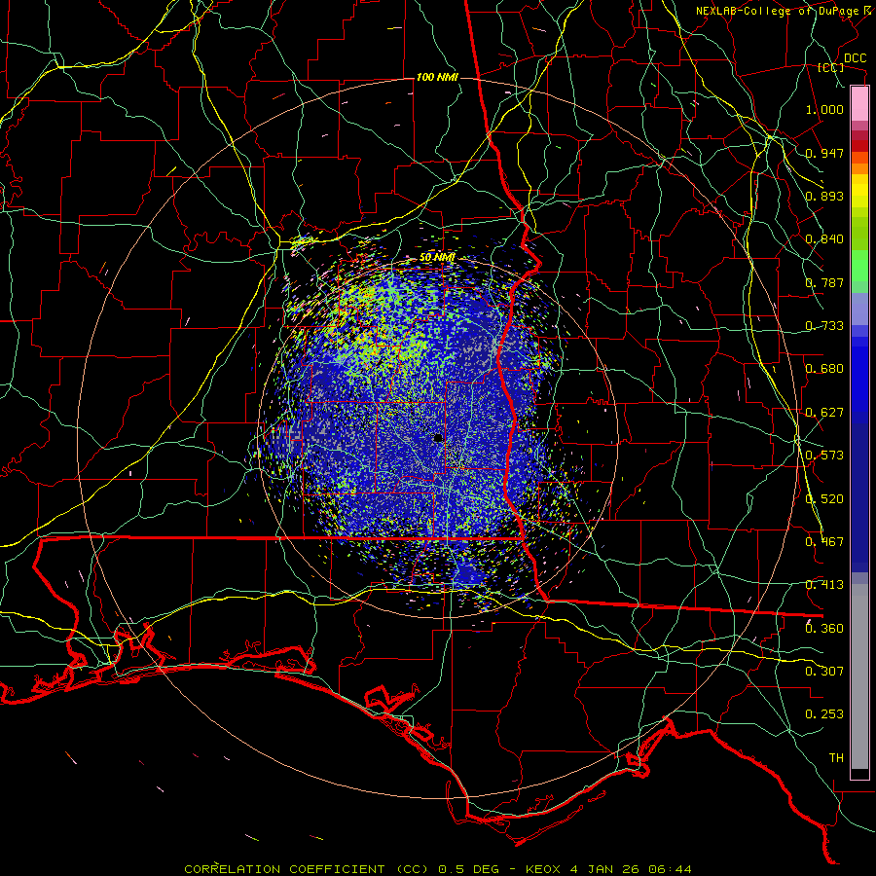Click the red segment of the color bar
This screenshot has width=876, height=876.
tap(859, 145)
